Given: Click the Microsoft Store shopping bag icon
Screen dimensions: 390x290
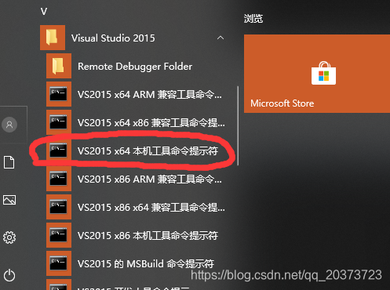Looking at the screenshot, I should (x=323, y=74).
